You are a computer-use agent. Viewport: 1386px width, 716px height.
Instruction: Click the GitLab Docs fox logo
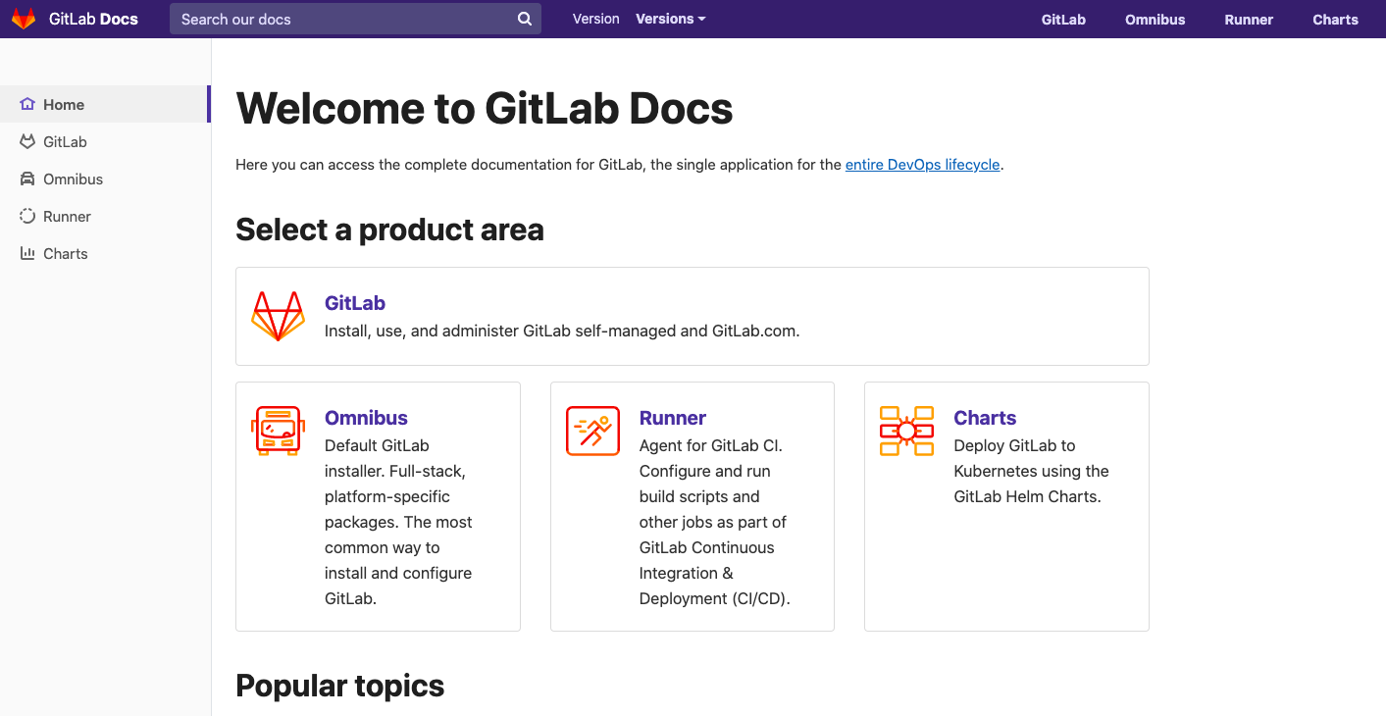[x=26, y=18]
